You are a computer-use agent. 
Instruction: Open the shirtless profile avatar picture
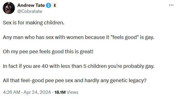[9, 8]
